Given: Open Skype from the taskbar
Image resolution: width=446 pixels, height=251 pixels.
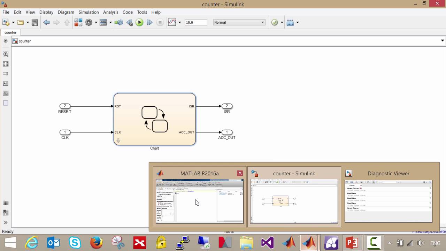Looking at the screenshot, I should pyautogui.click(x=75, y=243).
